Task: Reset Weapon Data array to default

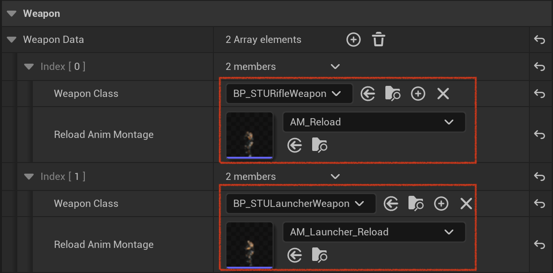Action: pyautogui.click(x=540, y=40)
